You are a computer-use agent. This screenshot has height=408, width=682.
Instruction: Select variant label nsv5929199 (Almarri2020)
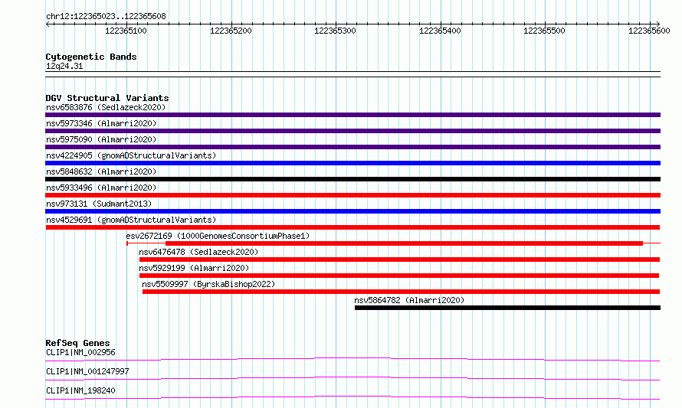pos(194,268)
